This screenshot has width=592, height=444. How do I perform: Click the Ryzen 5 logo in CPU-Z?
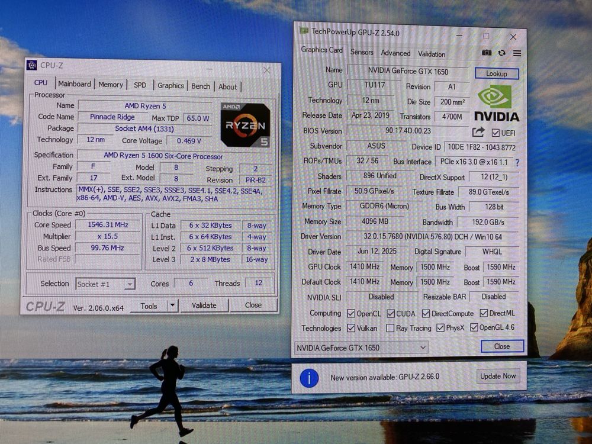[x=246, y=125]
